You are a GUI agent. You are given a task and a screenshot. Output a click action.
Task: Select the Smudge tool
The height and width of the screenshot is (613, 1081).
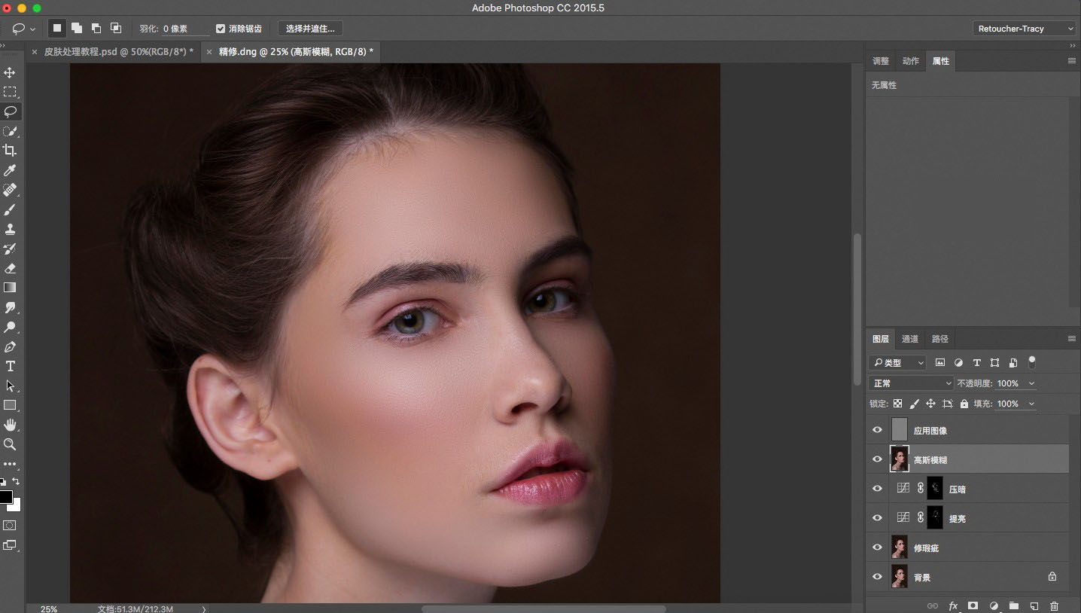pyautogui.click(x=10, y=307)
